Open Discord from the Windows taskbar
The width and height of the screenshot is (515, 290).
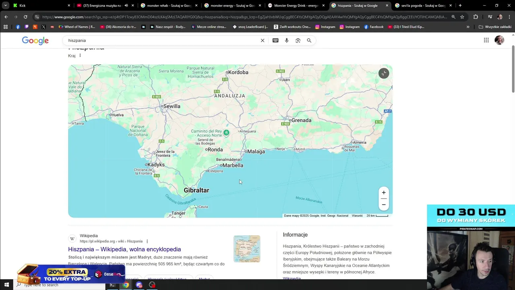click(x=139, y=285)
